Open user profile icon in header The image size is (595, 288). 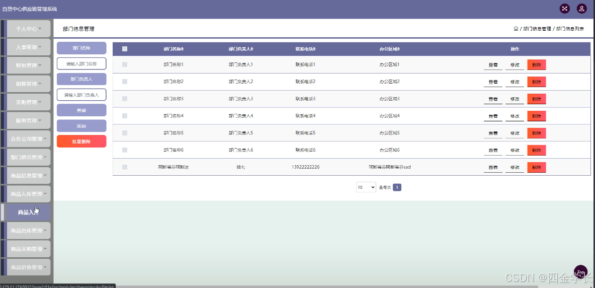pyautogui.click(x=582, y=9)
